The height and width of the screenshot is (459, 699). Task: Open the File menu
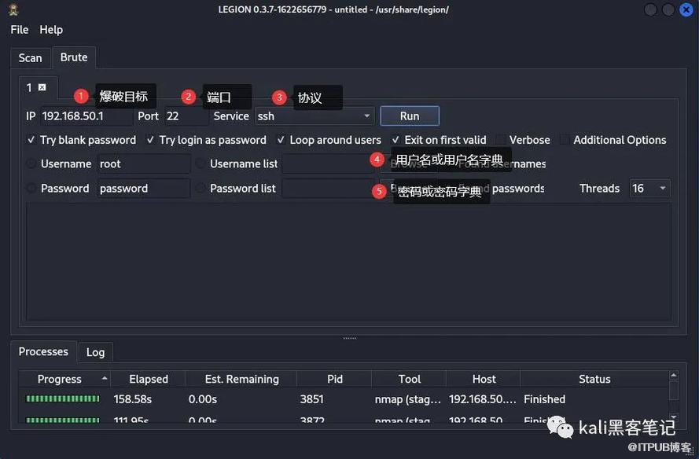[x=20, y=30]
